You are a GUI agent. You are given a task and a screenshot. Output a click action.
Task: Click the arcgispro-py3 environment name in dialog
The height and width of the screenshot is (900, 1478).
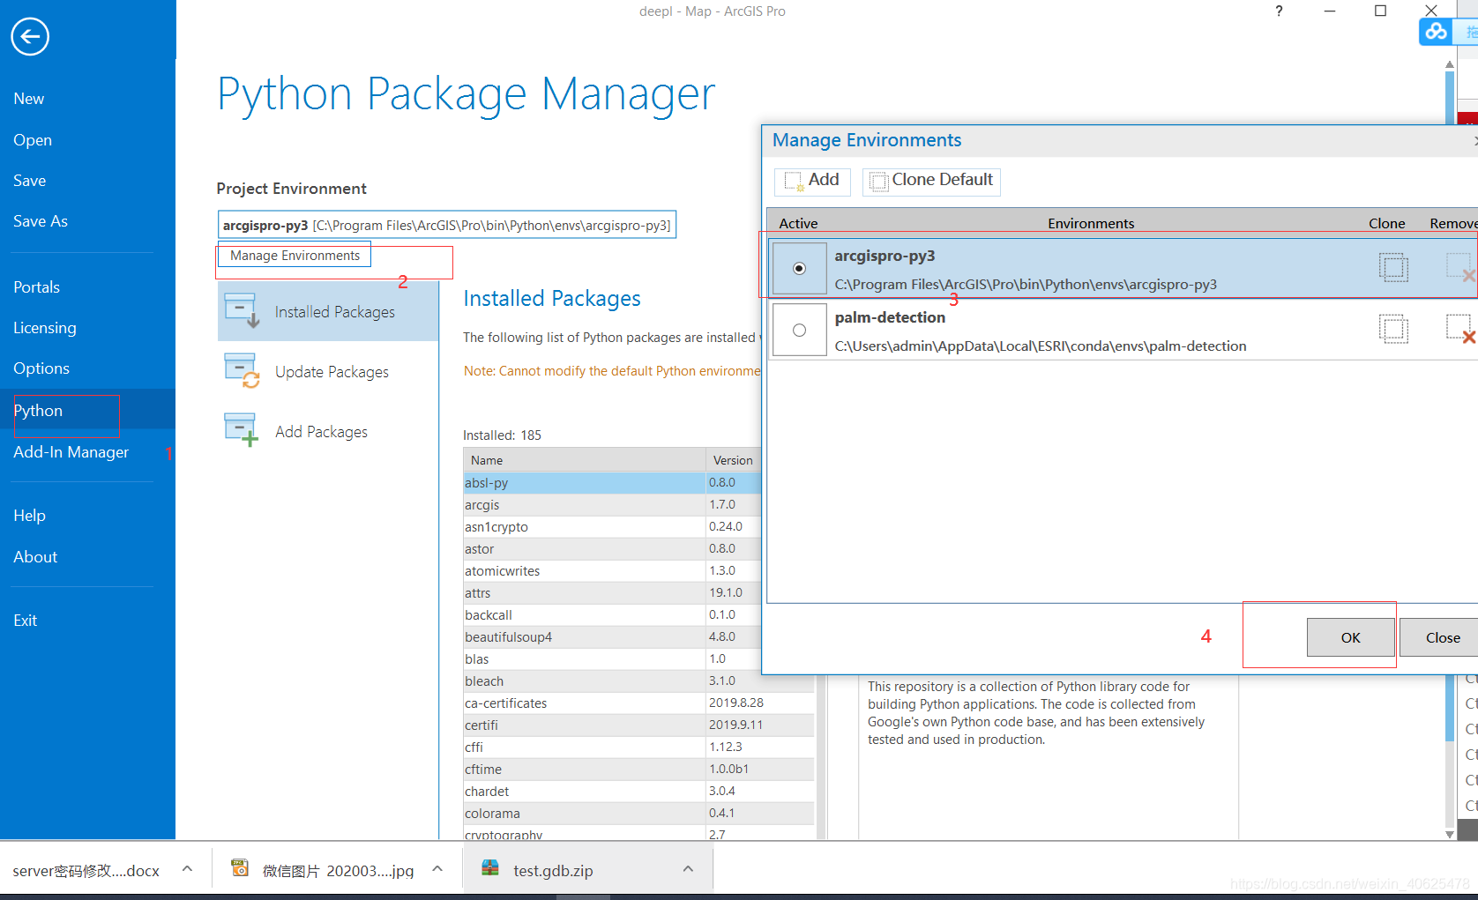pyautogui.click(x=885, y=256)
